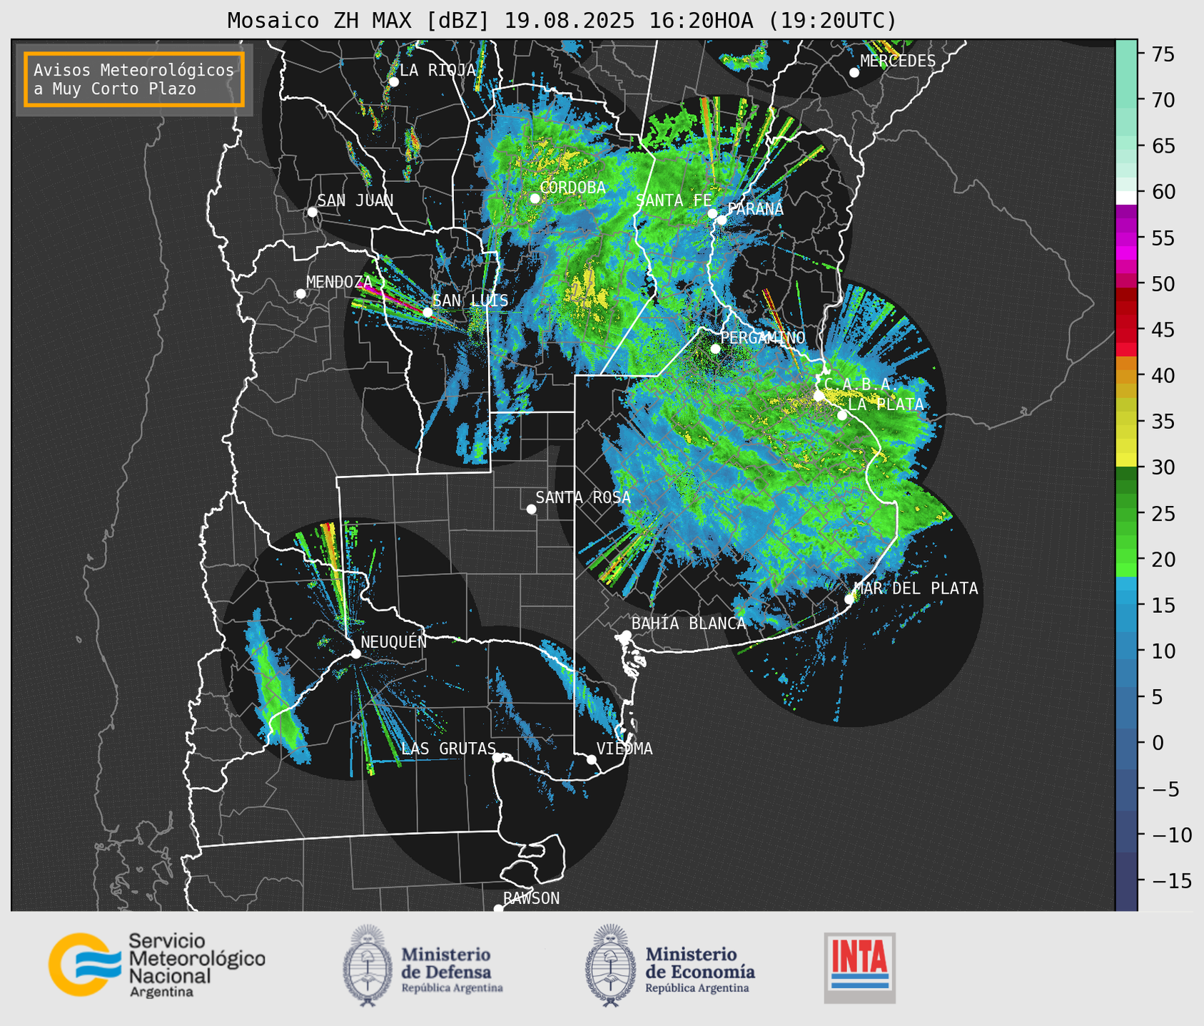Screen dimensions: 1204x1026
Task: Select the LAS GRUTAS city marker
Action: click(497, 758)
